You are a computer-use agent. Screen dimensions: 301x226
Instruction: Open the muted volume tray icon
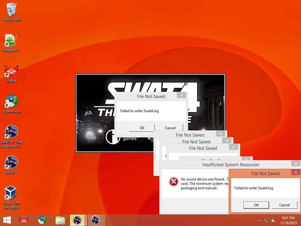pyautogui.click(x=273, y=220)
